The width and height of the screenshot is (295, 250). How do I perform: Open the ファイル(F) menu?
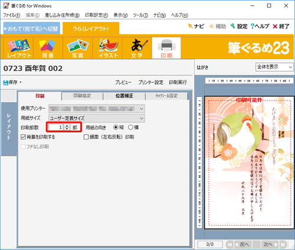click(12, 15)
